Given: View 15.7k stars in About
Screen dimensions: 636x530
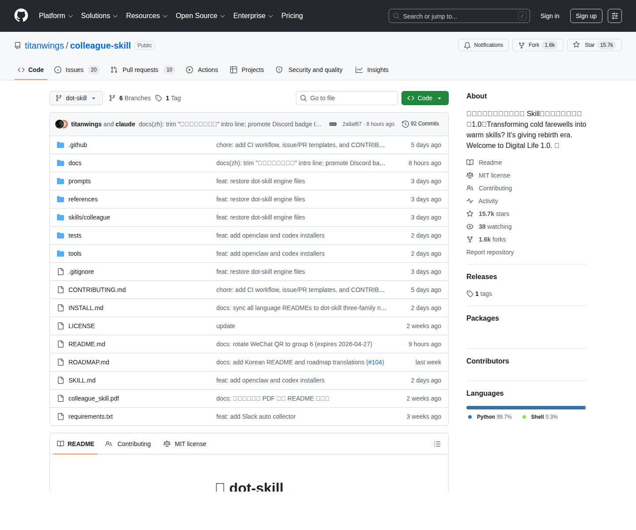Looking at the screenshot, I should (488, 214).
